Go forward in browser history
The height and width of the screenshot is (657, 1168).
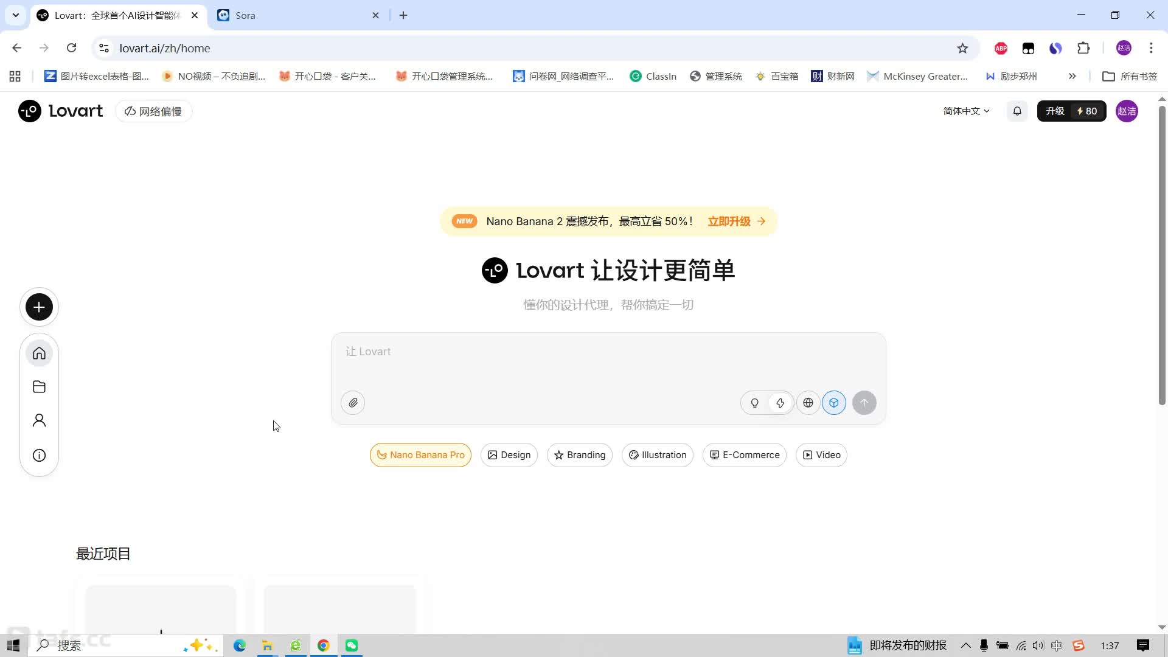pos(44,48)
